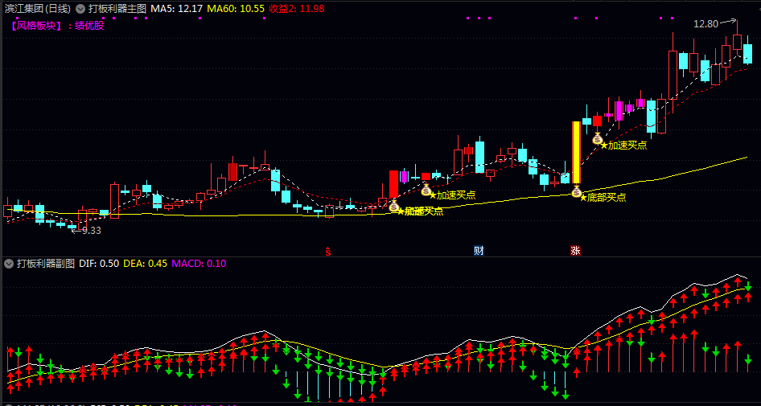Click the tall yellow limit-up candle
Screen dimensions: 761x406
click(576, 153)
